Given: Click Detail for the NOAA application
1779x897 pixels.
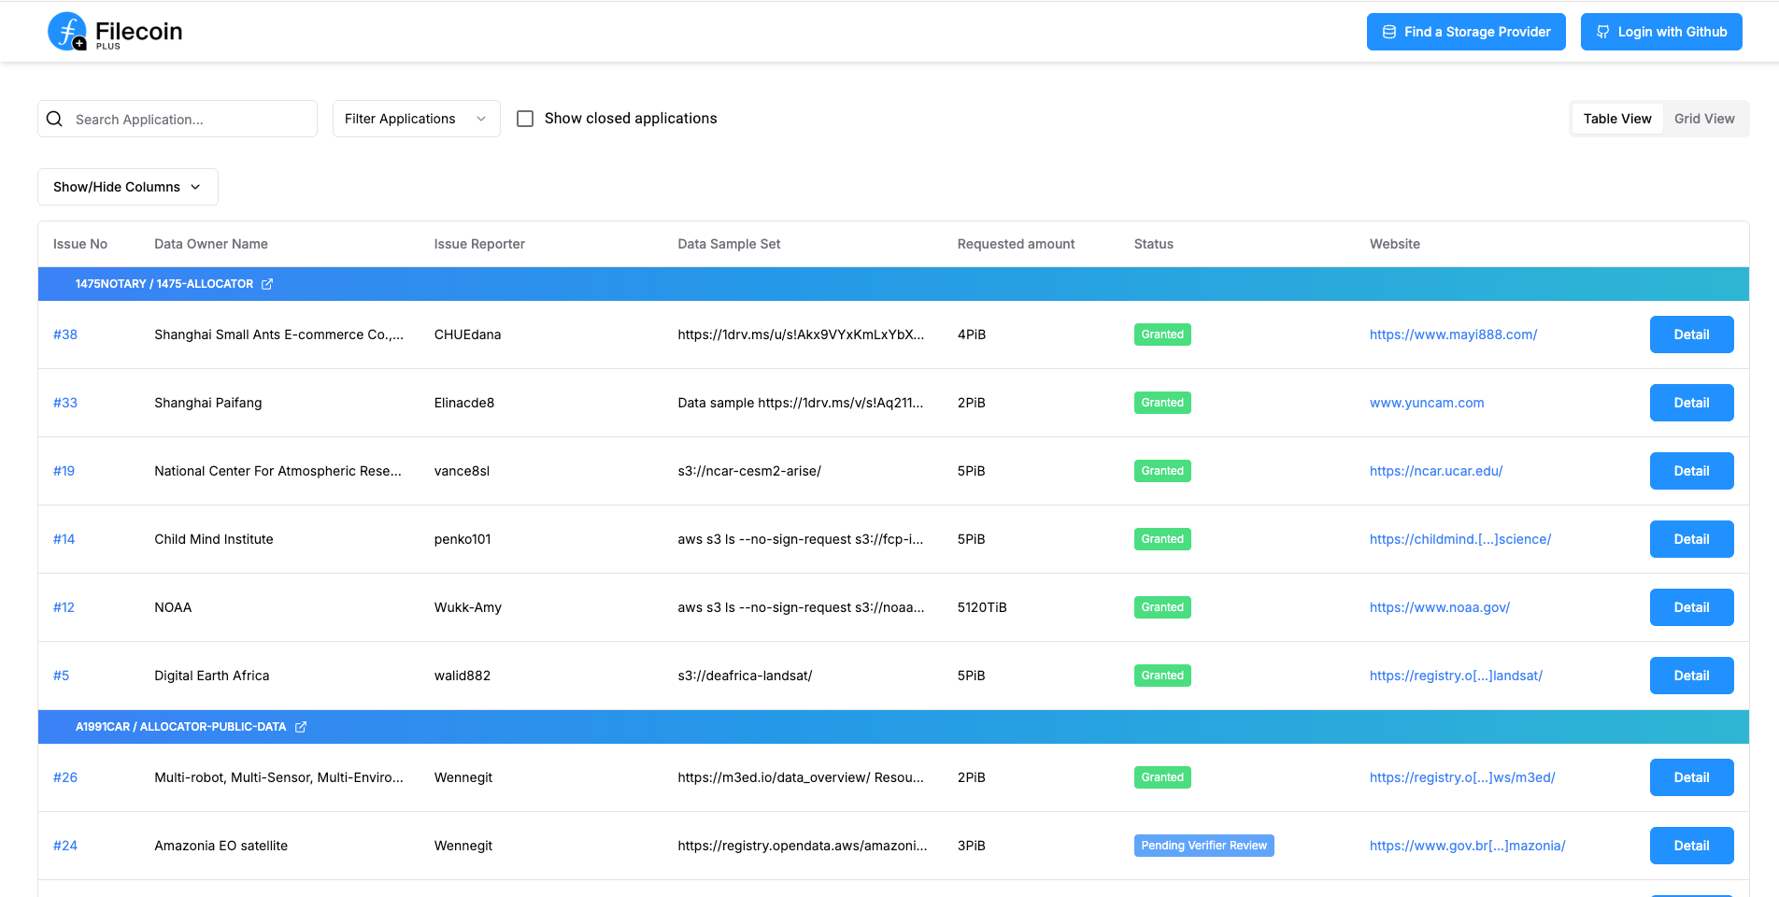Looking at the screenshot, I should [x=1691, y=606].
